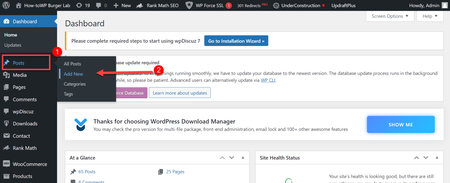
Task: Click the UnderConstruction gear icon
Action: [275, 5]
